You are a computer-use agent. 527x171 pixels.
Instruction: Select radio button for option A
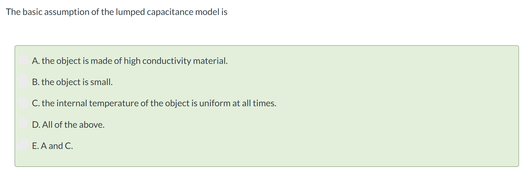point(24,60)
